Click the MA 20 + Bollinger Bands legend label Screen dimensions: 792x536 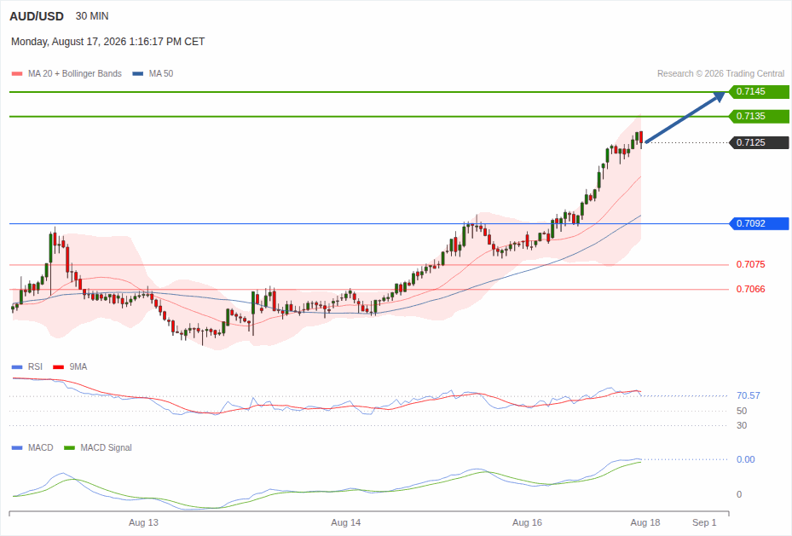[75, 73]
